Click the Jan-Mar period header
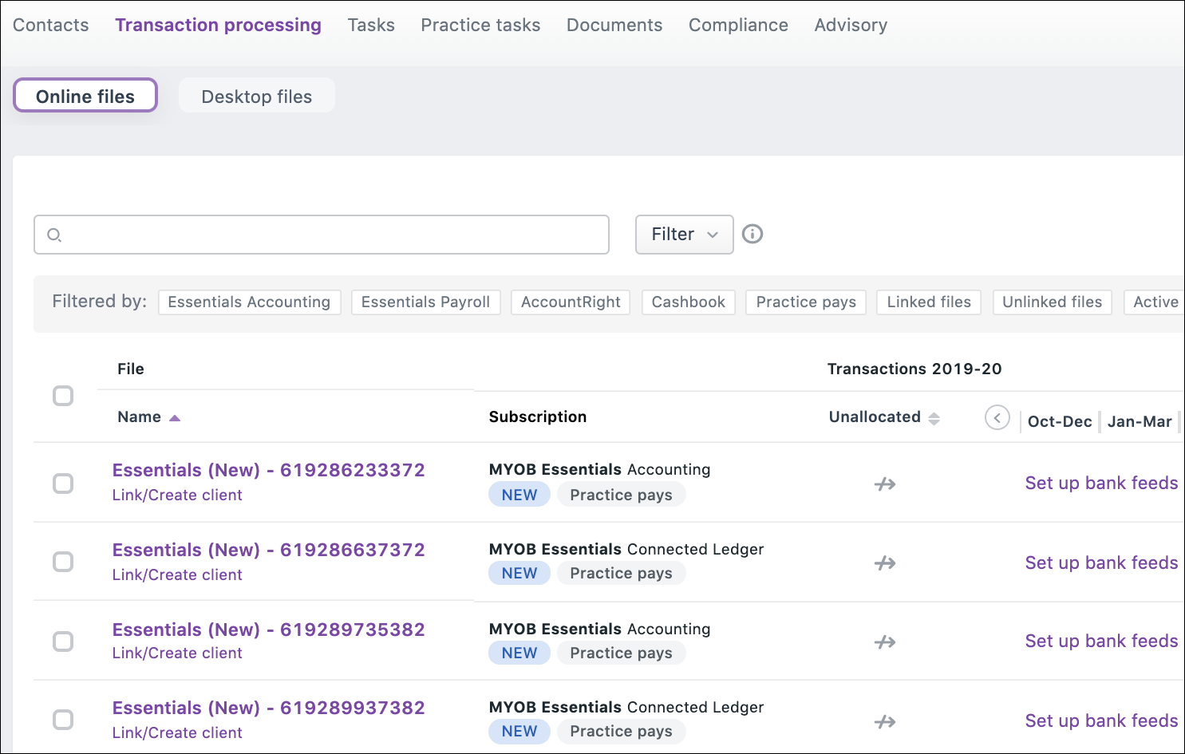Image resolution: width=1185 pixels, height=754 pixels. tap(1140, 421)
